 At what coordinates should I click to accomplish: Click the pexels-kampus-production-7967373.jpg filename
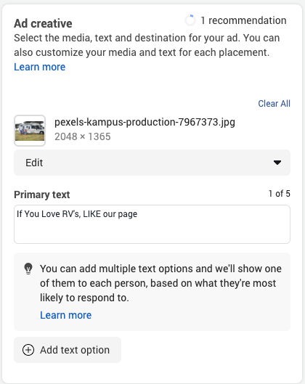pos(145,122)
